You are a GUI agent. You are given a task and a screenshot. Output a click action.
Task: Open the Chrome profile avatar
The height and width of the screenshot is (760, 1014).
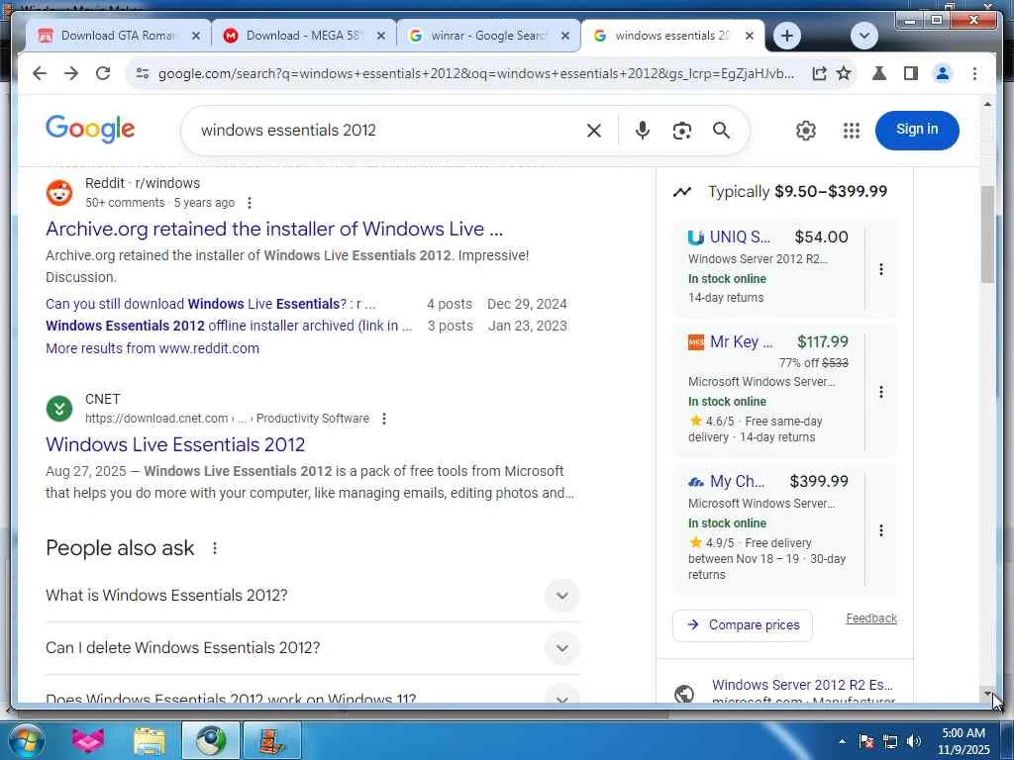[943, 73]
